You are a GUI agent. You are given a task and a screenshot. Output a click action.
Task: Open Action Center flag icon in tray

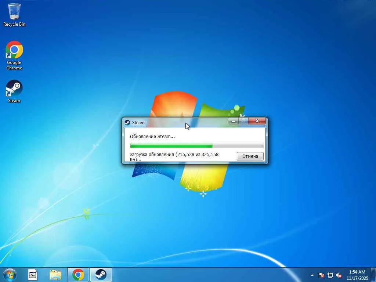[x=321, y=275]
